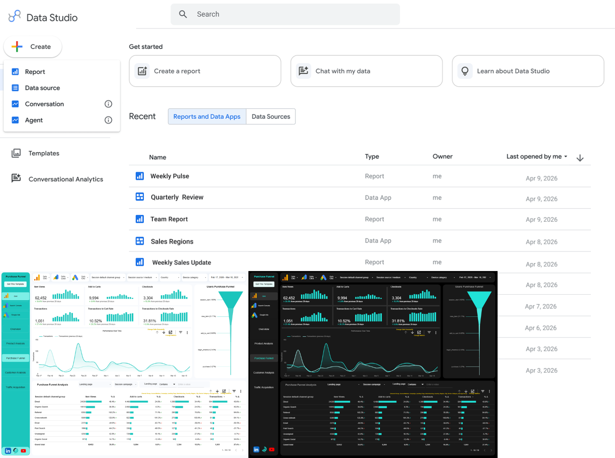
Task: Click the info icon next to Conversation
Action: pyautogui.click(x=109, y=104)
